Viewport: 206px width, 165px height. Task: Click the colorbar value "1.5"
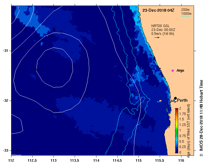tap(181, 119)
